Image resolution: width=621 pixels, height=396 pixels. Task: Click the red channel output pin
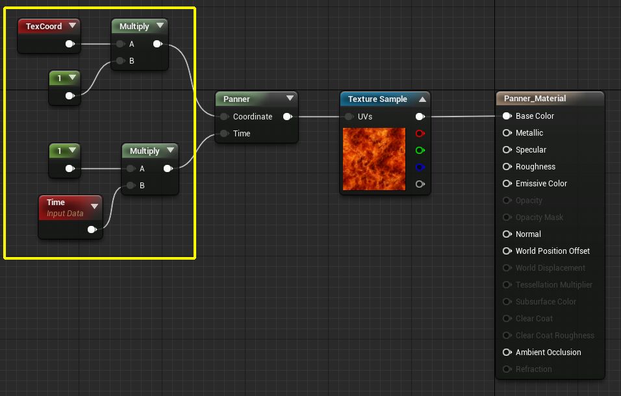point(420,134)
